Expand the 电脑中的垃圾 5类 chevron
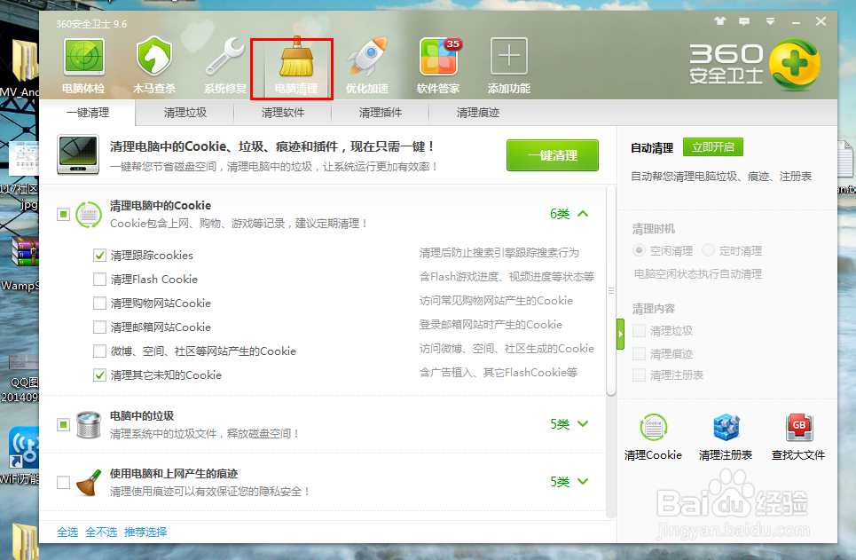856x560 pixels. click(x=583, y=424)
